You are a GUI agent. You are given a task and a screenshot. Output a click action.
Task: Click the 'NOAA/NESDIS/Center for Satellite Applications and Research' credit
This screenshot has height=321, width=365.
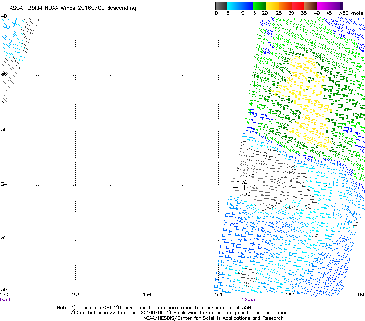[213, 318]
